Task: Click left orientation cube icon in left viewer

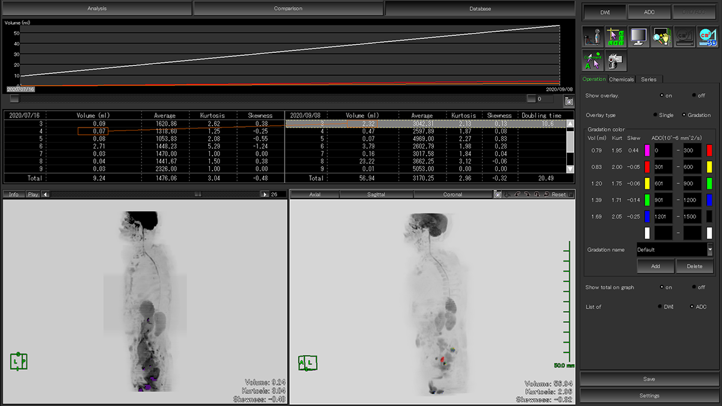Action: click(19, 361)
